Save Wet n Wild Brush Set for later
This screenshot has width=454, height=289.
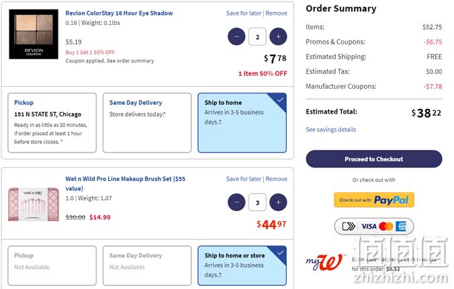[x=244, y=179]
